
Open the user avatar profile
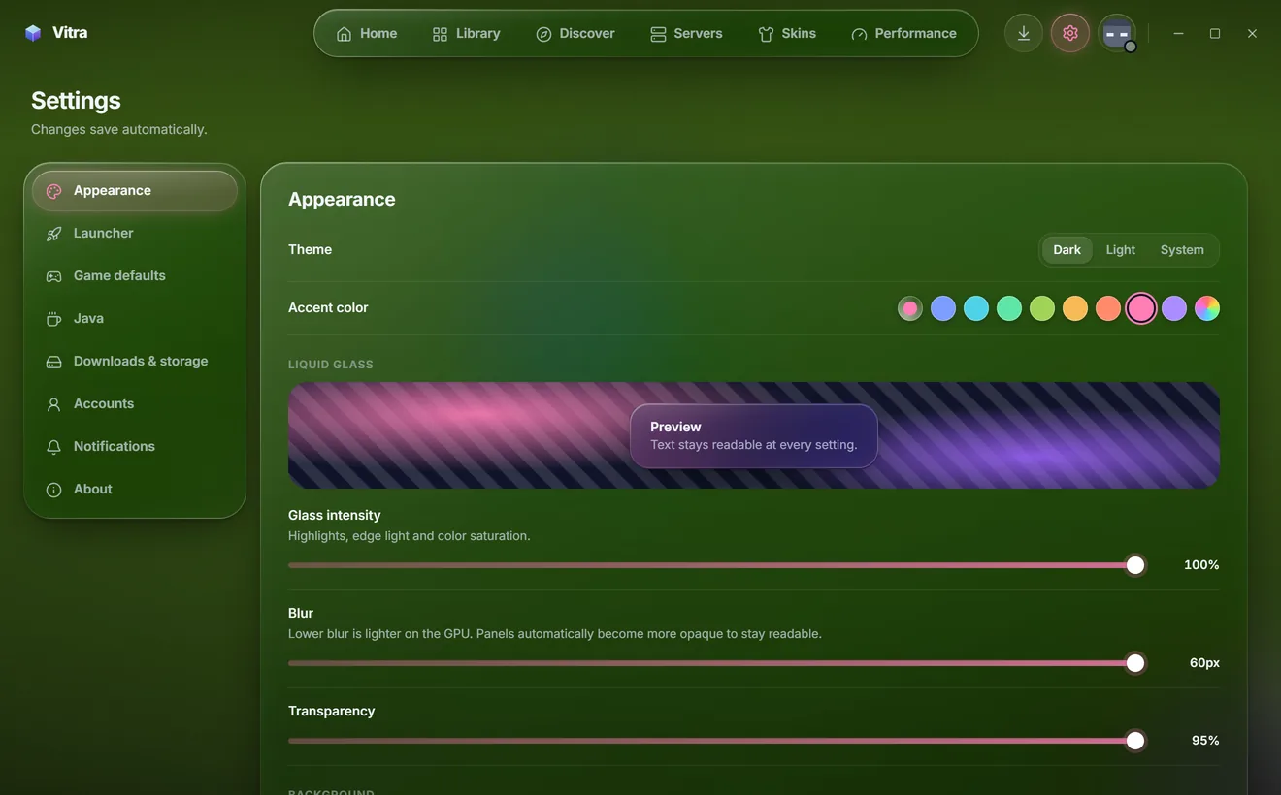(1117, 33)
